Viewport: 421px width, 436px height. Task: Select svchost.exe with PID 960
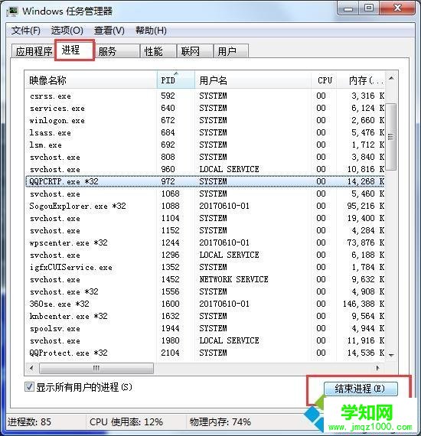(x=205, y=169)
